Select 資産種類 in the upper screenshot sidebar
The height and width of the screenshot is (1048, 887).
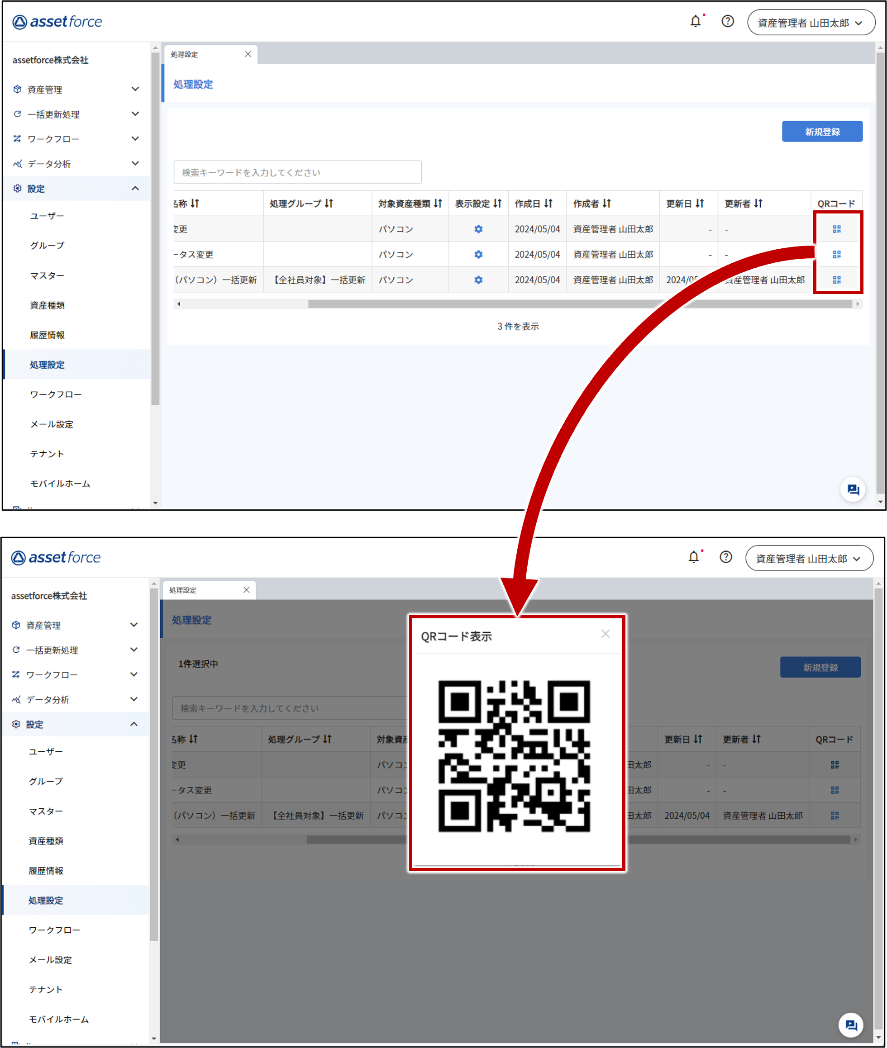tap(47, 305)
